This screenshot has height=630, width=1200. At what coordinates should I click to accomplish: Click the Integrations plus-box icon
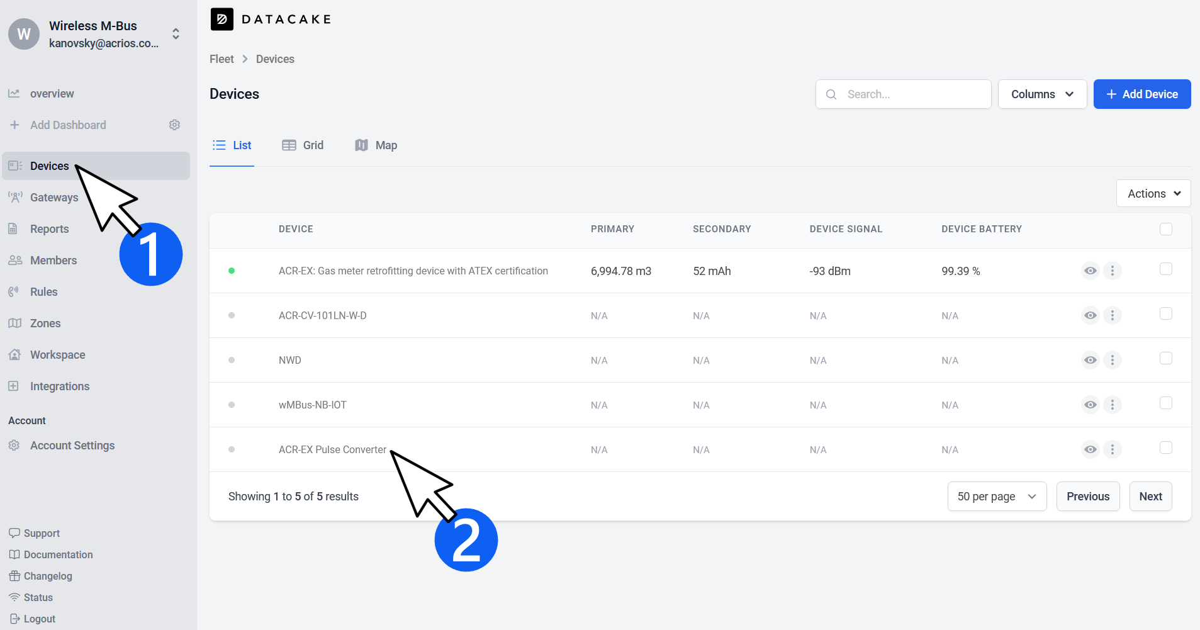[x=13, y=386]
